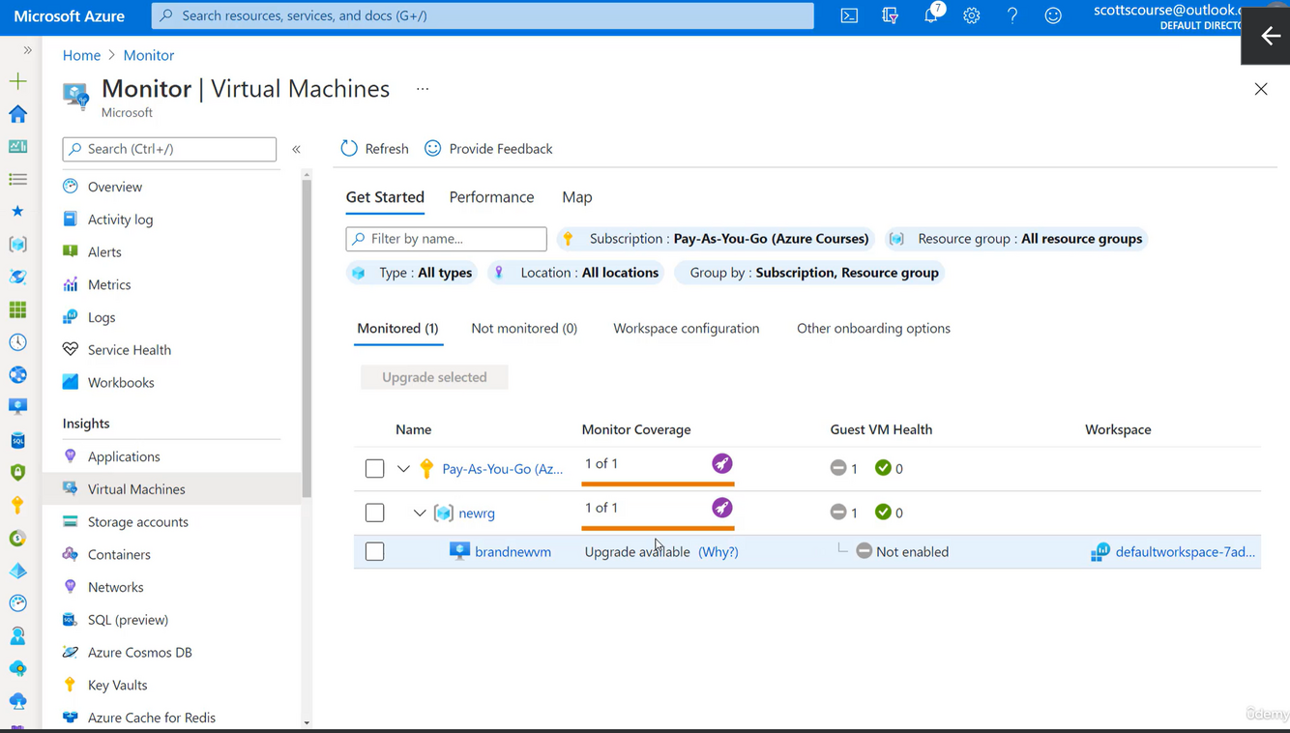The width and height of the screenshot is (1290, 733).
Task: Switch to the Performance tab
Action: tap(491, 197)
